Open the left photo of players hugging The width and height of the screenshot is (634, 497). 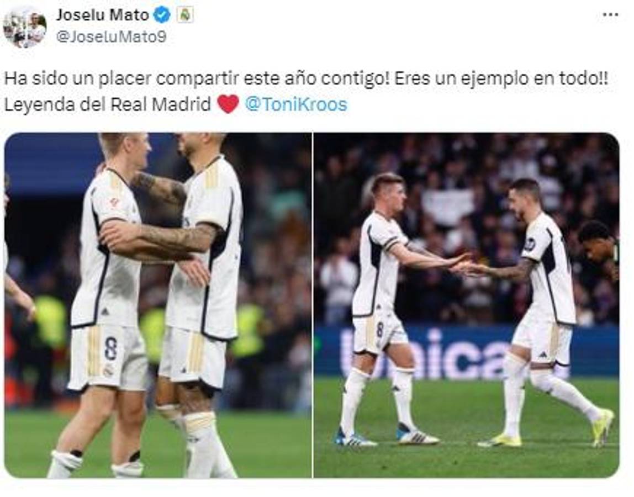tap(158, 305)
